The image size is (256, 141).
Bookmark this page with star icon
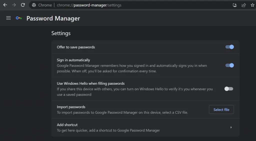pos(252,5)
